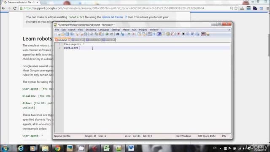Open the File menu in Notepad++
Screen dimensions: 270x152
pos(57,30)
